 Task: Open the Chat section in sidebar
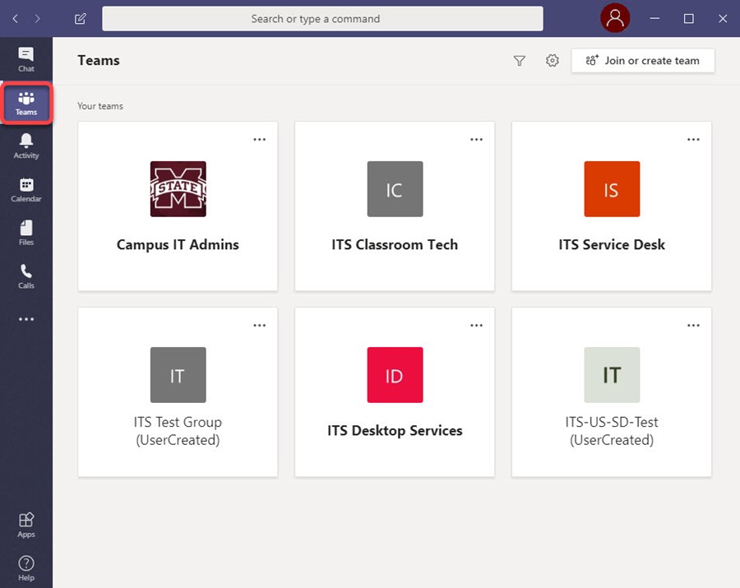point(26,59)
